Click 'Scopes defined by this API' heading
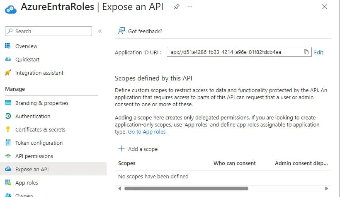This screenshot has width=340, height=197. click(153, 78)
